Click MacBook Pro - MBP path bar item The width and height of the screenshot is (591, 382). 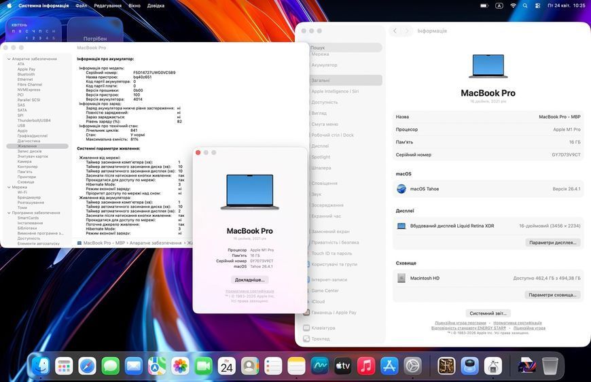tap(101, 243)
